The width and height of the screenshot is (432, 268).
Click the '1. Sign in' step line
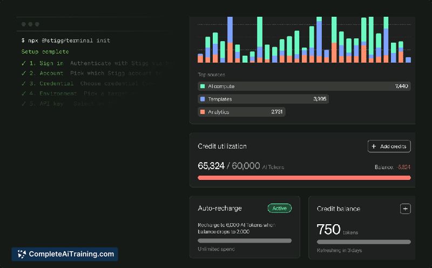98,63
